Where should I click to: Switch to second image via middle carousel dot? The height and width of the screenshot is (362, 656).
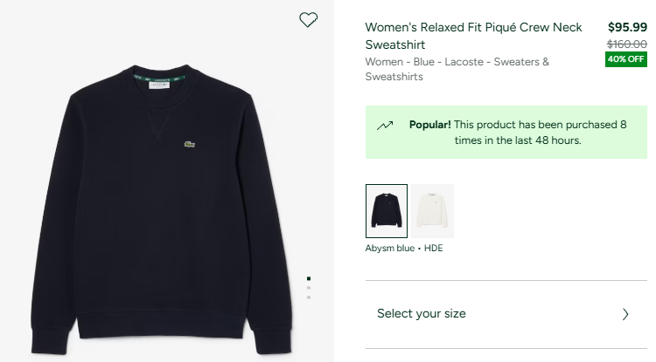[x=309, y=288]
